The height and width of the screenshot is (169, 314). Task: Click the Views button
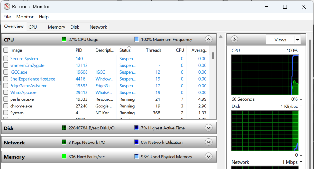[x=280, y=40]
